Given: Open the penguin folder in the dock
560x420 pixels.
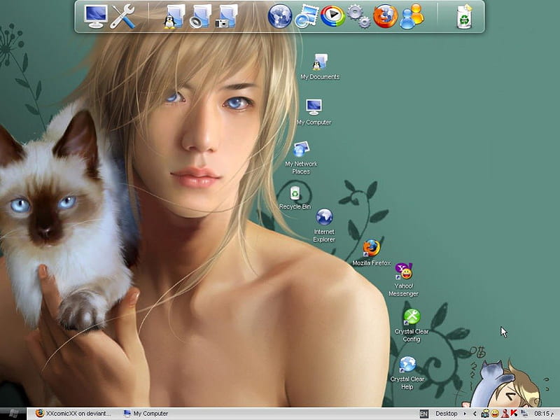Looking at the screenshot, I should [x=174, y=16].
